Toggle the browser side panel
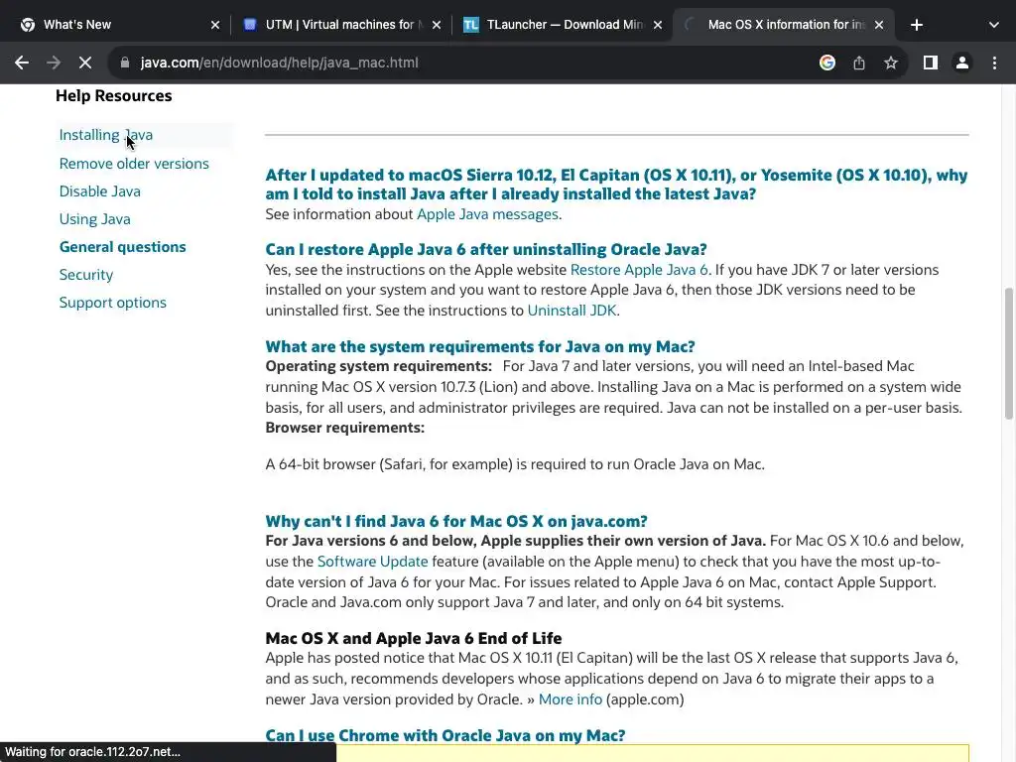1016x762 pixels. 931,63
